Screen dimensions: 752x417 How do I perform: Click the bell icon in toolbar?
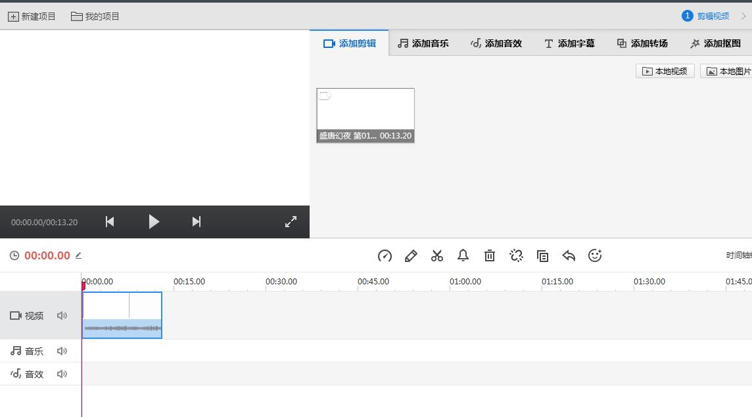point(463,255)
